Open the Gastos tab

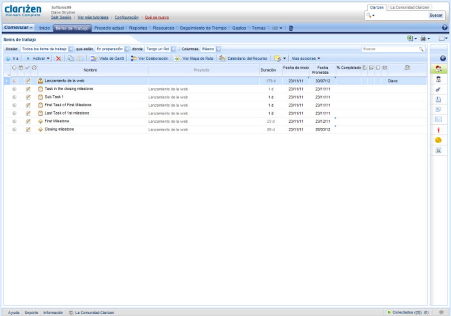click(239, 28)
